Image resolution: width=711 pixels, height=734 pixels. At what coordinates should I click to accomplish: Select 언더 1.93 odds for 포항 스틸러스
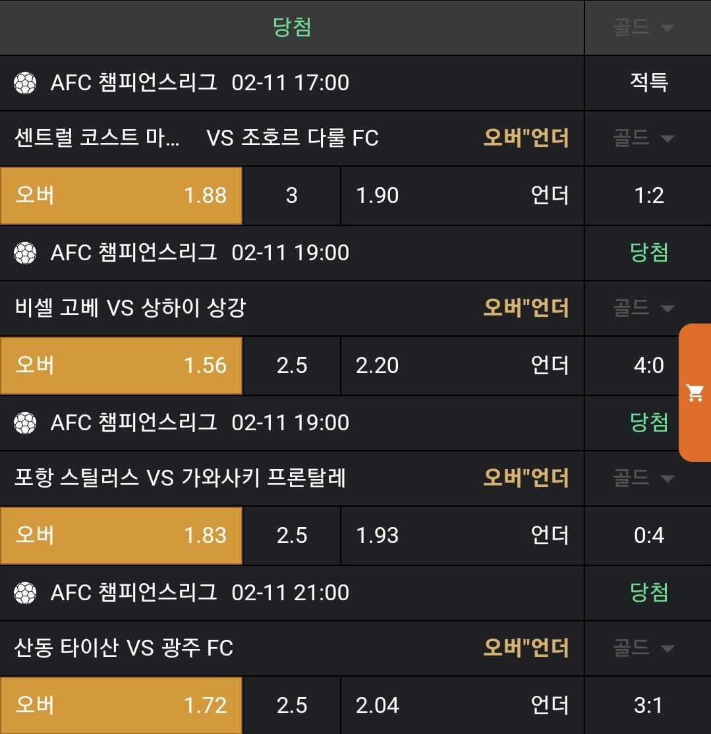click(461, 536)
